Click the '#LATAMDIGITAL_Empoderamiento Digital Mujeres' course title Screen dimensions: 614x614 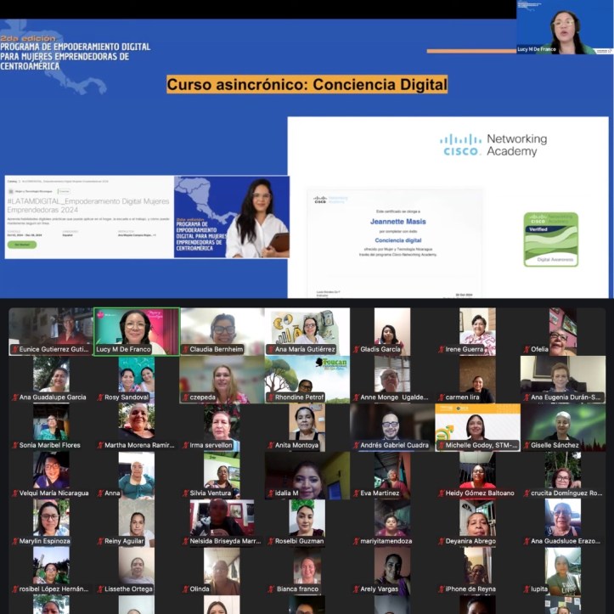(88, 206)
